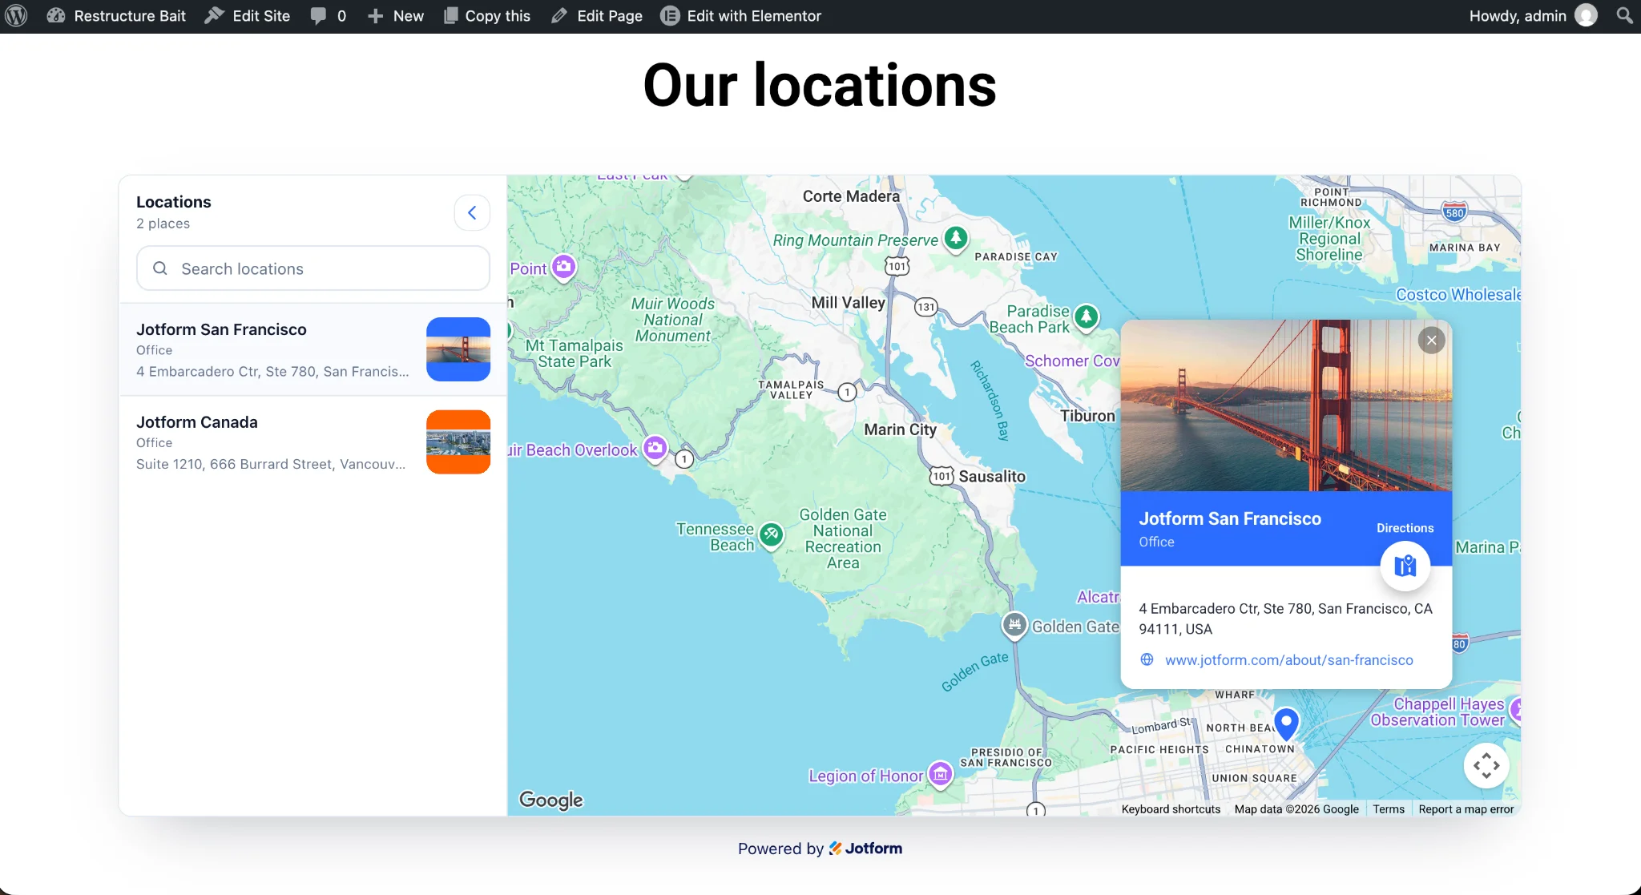View comments in the admin bar

[x=329, y=16]
